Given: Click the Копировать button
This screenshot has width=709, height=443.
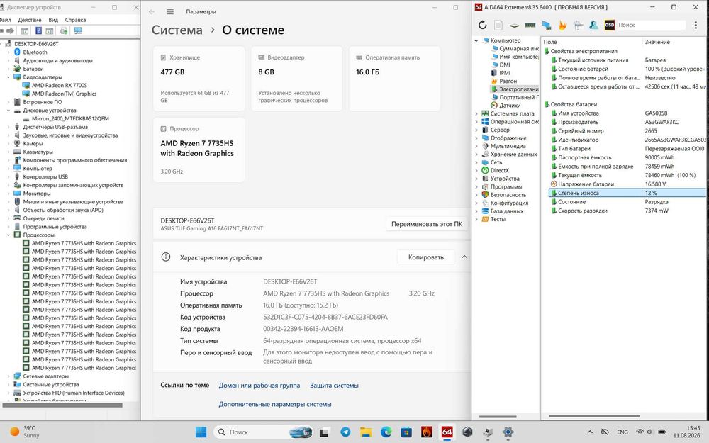Looking at the screenshot, I should [425, 257].
